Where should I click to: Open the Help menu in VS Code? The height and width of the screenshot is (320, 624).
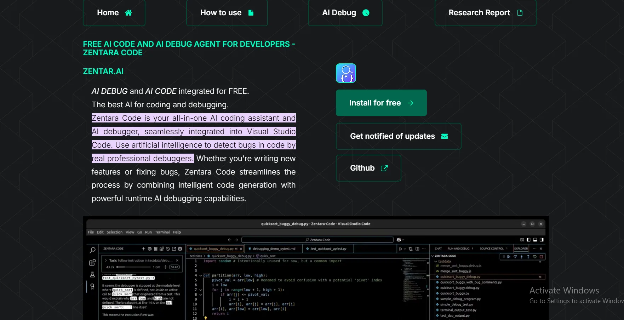click(x=177, y=232)
